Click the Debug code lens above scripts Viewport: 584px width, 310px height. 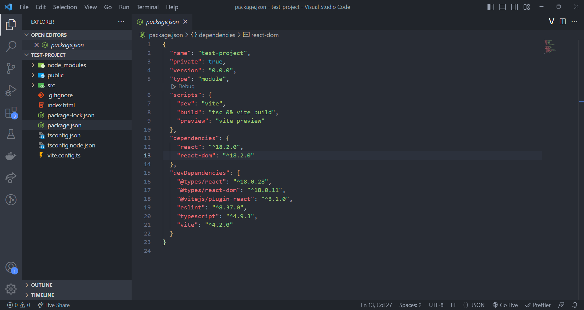click(183, 86)
